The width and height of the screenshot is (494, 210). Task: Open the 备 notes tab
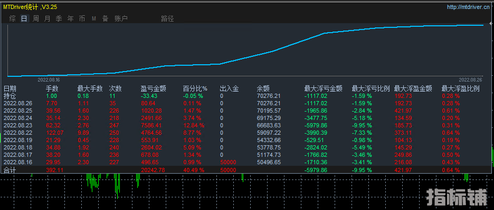click(105, 18)
